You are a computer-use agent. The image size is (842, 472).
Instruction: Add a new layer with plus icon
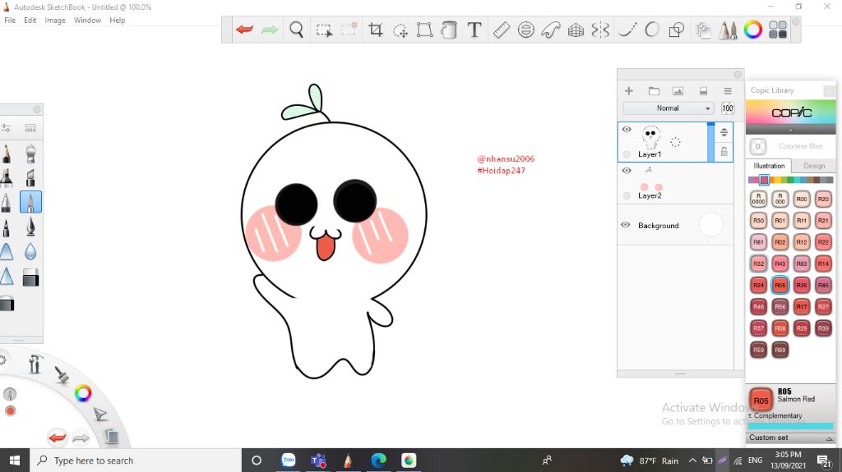(629, 90)
